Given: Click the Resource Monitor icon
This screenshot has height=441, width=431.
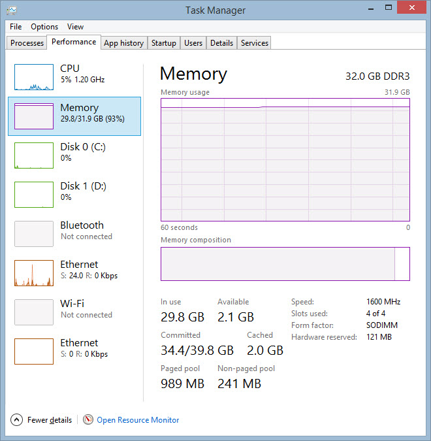Looking at the screenshot, I should (x=88, y=420).
